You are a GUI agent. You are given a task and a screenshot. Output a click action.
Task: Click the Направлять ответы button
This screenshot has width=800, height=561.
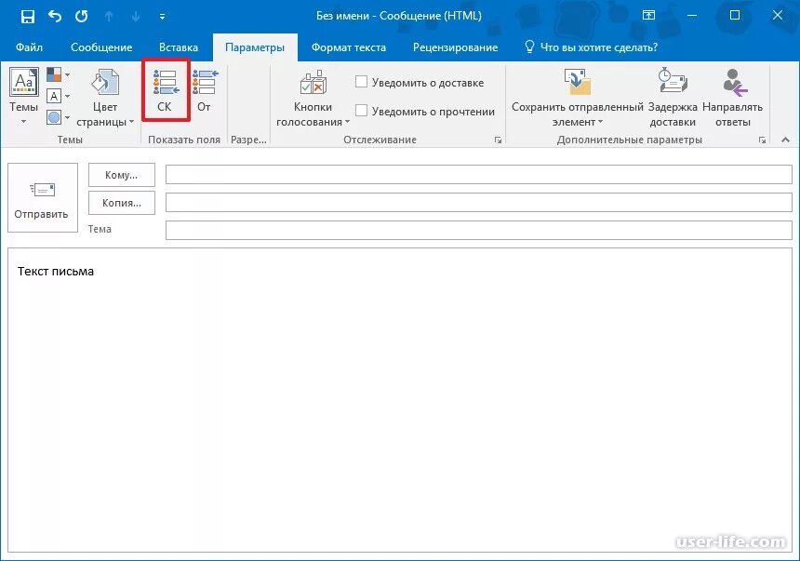733,98
